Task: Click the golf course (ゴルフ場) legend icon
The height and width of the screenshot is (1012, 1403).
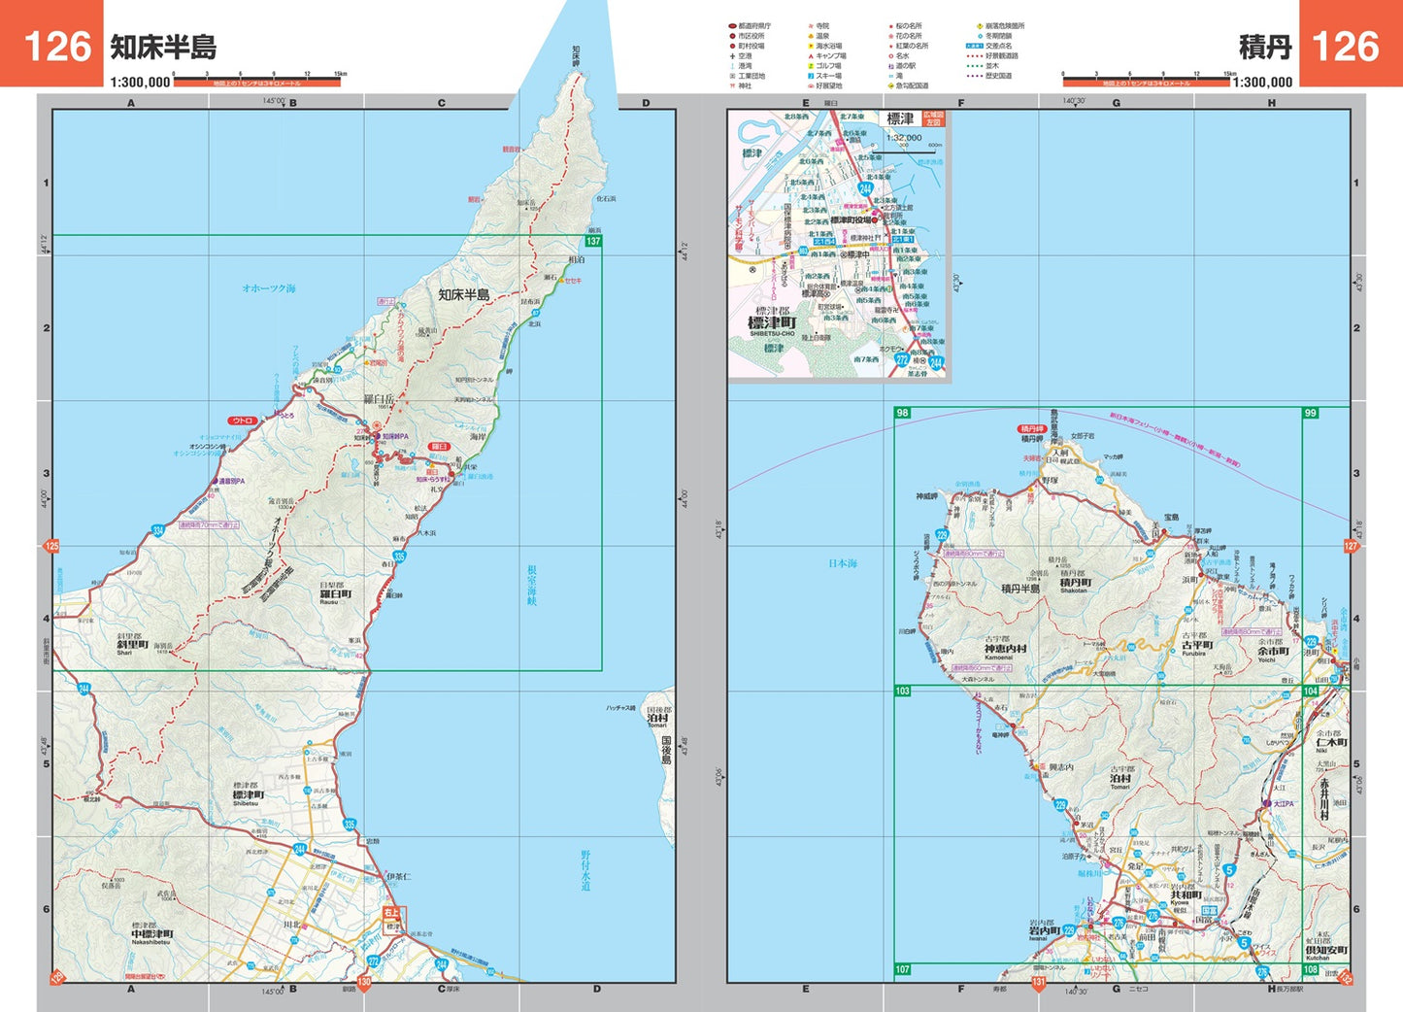Action: pos(810,66)
